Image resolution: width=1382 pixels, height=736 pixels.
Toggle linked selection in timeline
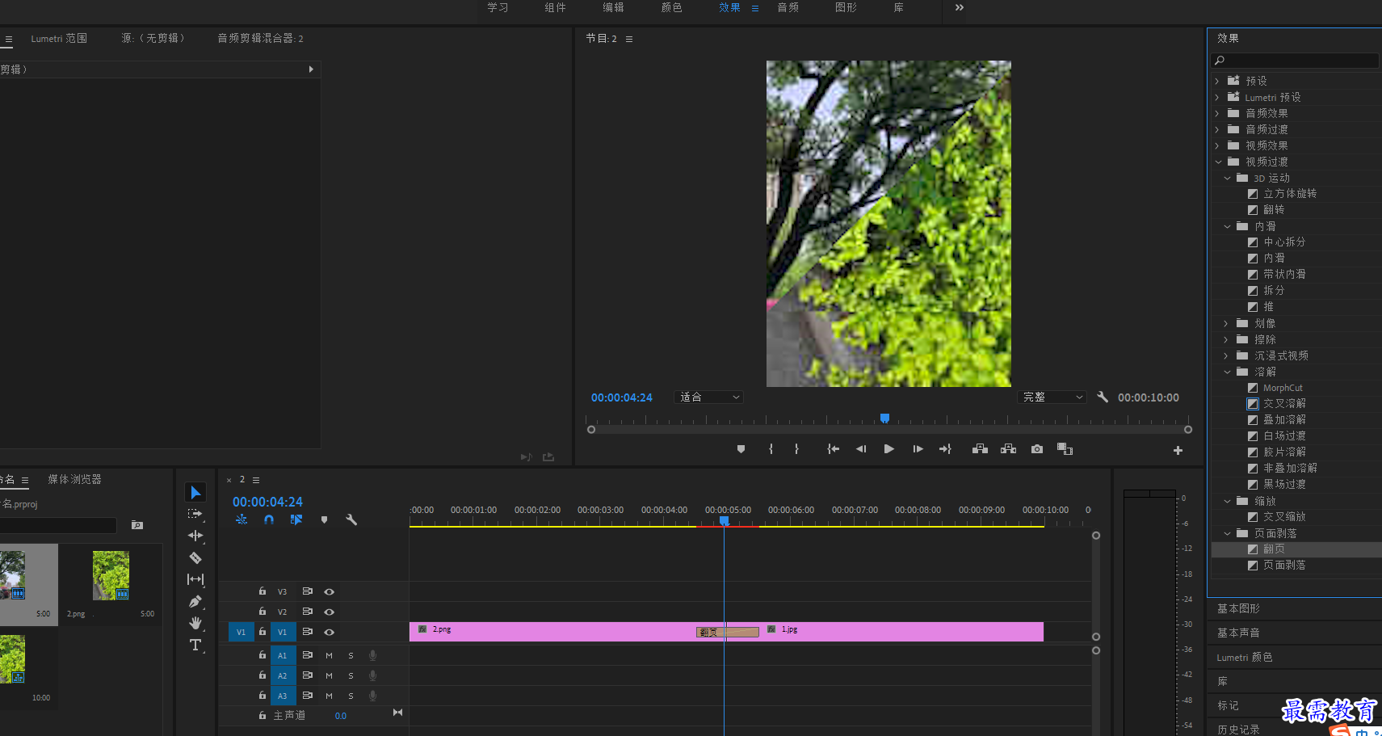(296, 519)
